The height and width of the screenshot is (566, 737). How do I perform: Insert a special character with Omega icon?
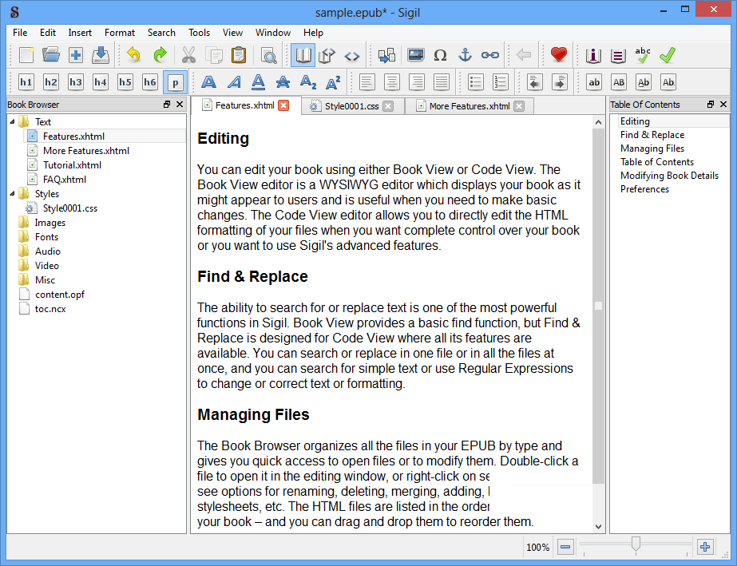coord(440,55)
